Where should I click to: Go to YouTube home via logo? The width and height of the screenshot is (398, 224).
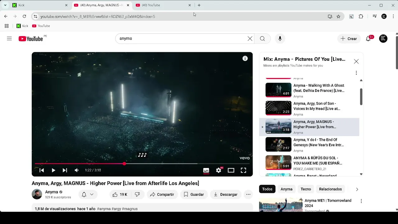(x=30, y=39)
